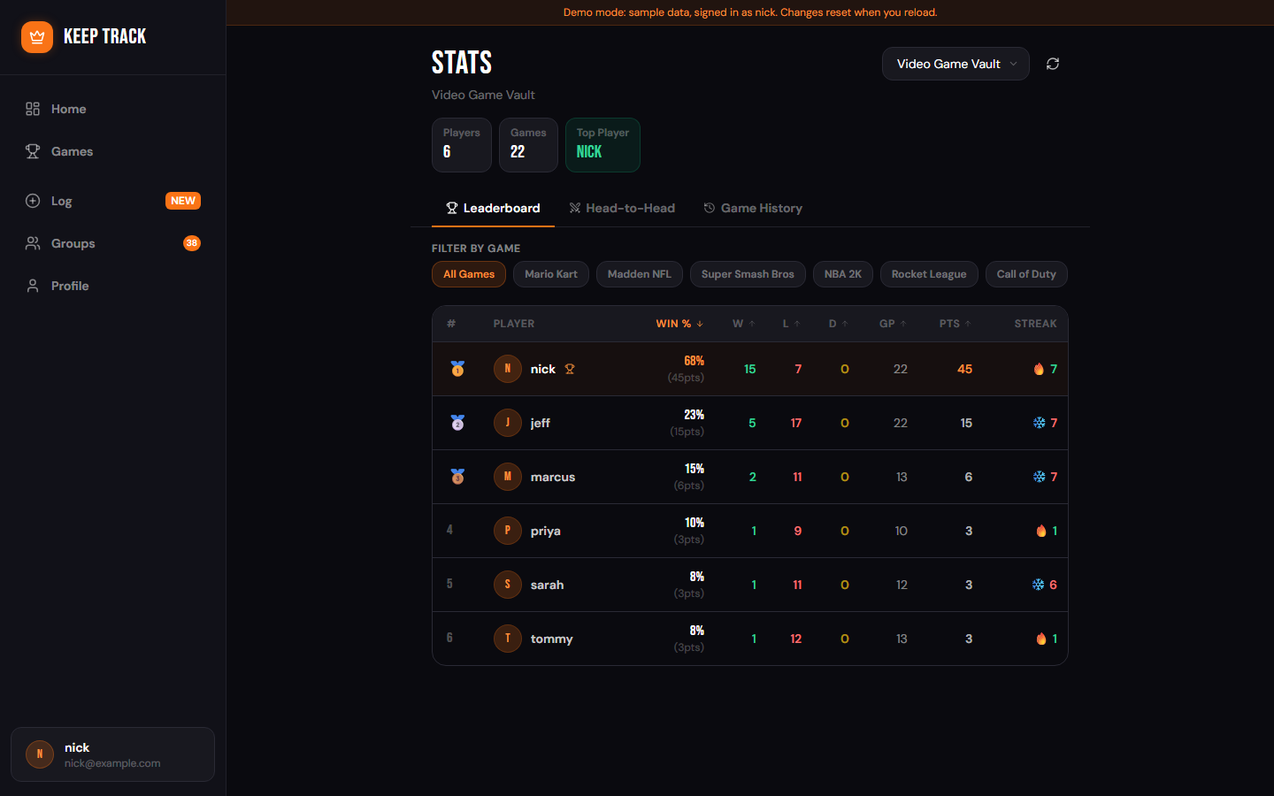Sort by the D draws column header

839,324
